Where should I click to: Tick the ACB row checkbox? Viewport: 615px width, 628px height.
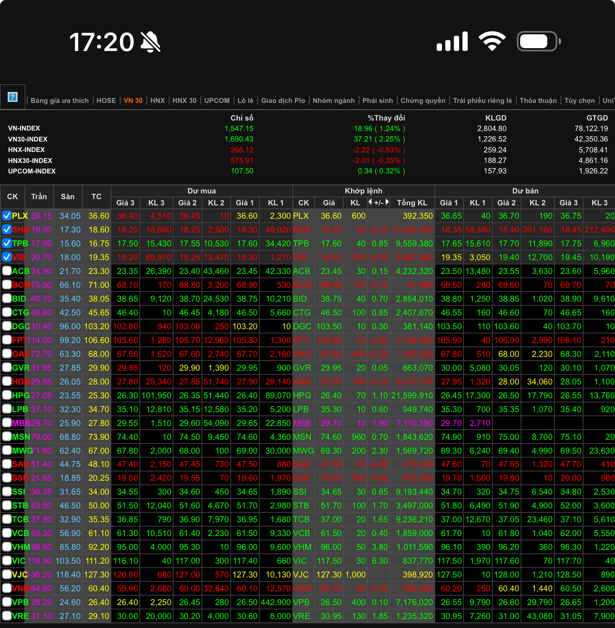point(7,271)
